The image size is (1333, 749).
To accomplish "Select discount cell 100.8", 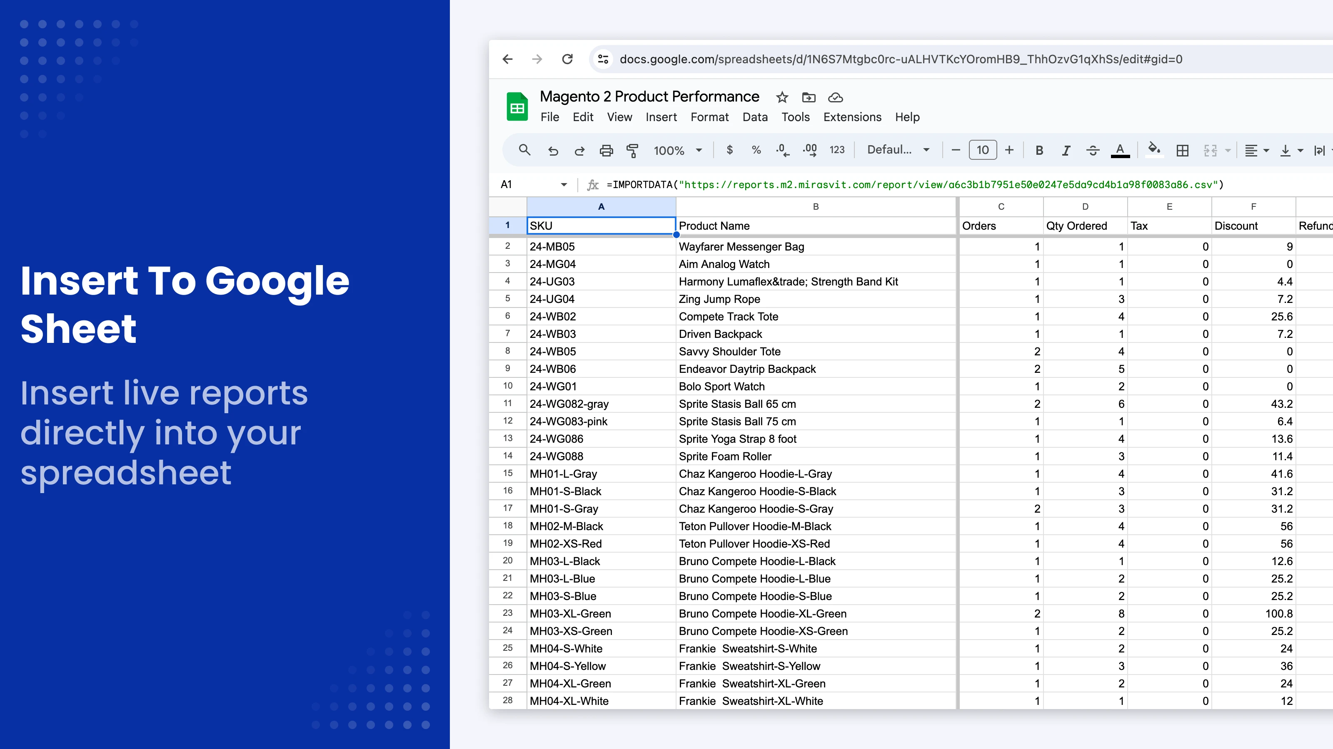I will 1253,614.
